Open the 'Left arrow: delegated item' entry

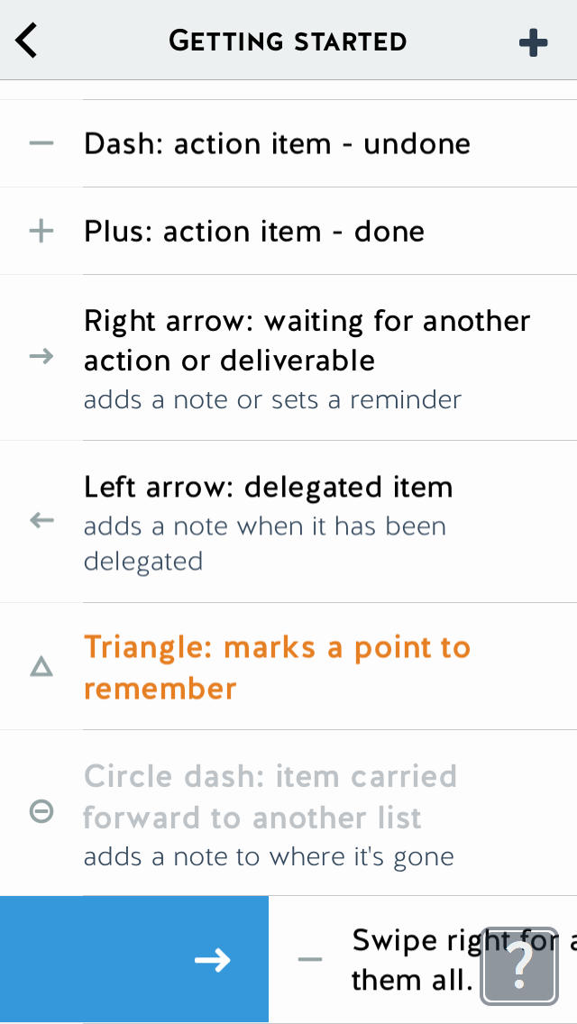pos(288,522)
